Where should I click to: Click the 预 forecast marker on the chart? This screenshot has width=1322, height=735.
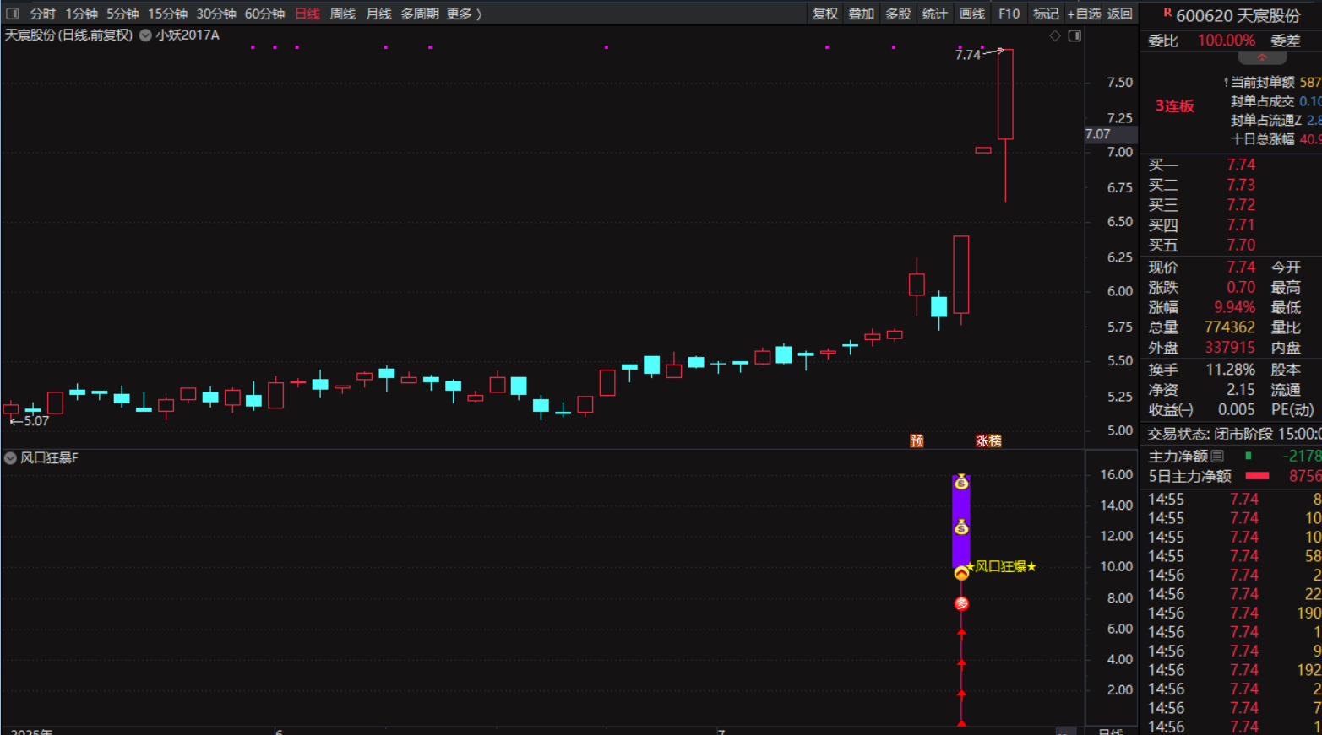(917, 440)
